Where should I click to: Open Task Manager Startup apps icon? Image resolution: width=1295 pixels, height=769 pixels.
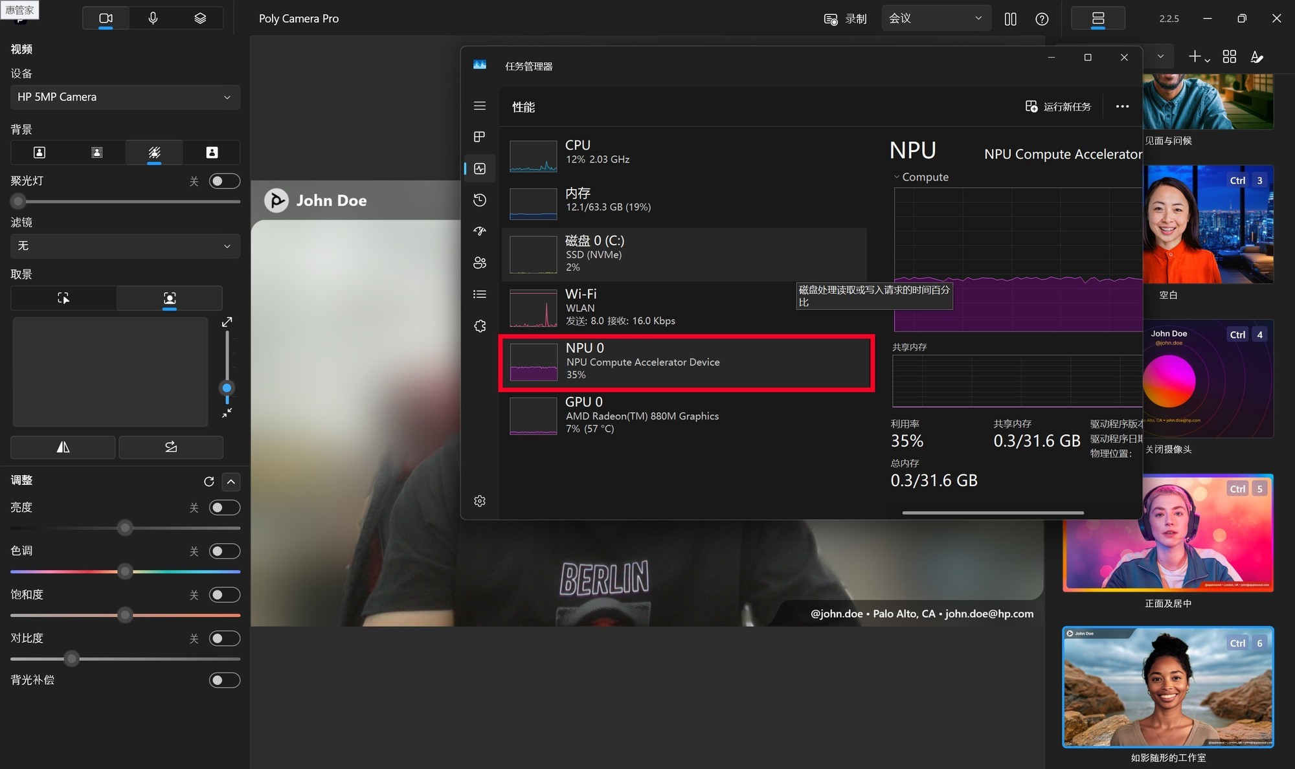tap(480, 231)
